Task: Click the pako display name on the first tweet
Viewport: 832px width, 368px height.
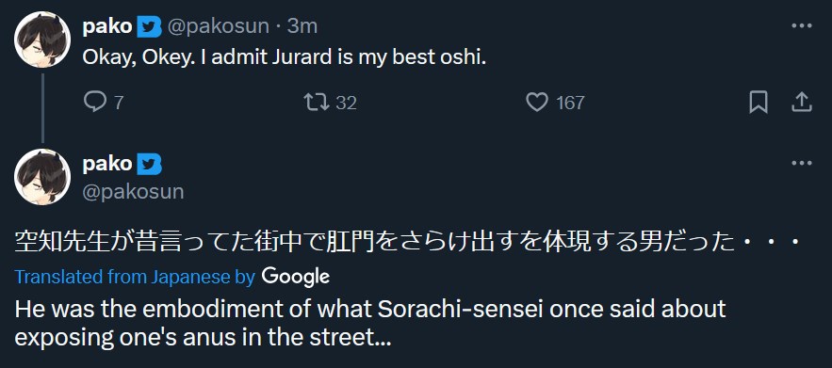Action: coord(107,26)
